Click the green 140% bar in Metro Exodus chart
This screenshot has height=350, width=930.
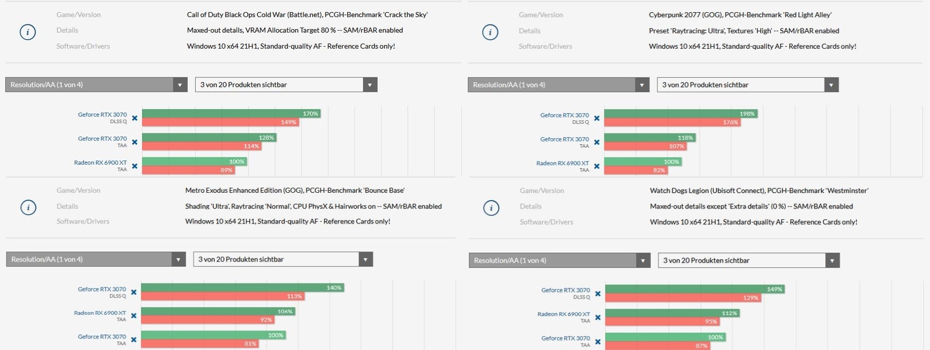click(243, 288)
